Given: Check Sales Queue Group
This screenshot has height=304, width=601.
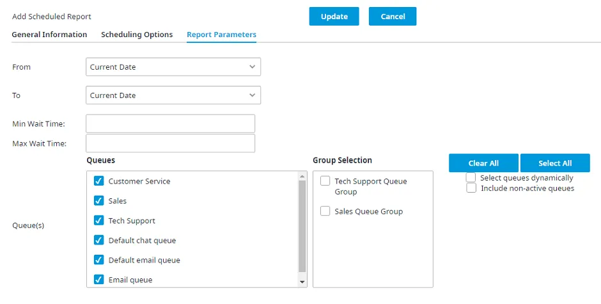Looking at the screenshot, I should pyautogui.click(x=325, y=211).
